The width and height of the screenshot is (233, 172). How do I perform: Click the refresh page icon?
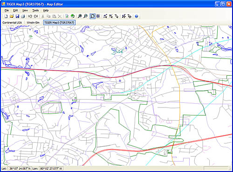(67, 16)
